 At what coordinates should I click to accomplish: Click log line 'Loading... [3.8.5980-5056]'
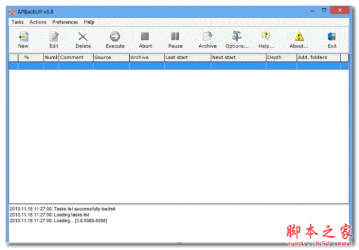click(x=59, y=221)
